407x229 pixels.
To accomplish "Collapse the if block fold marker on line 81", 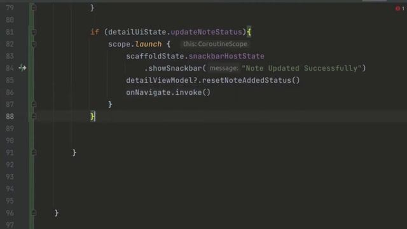I will click(34, 32).
